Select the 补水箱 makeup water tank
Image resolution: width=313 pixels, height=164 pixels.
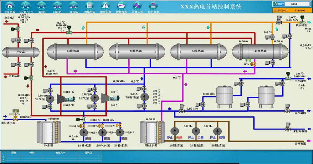[x=49, y=132]
